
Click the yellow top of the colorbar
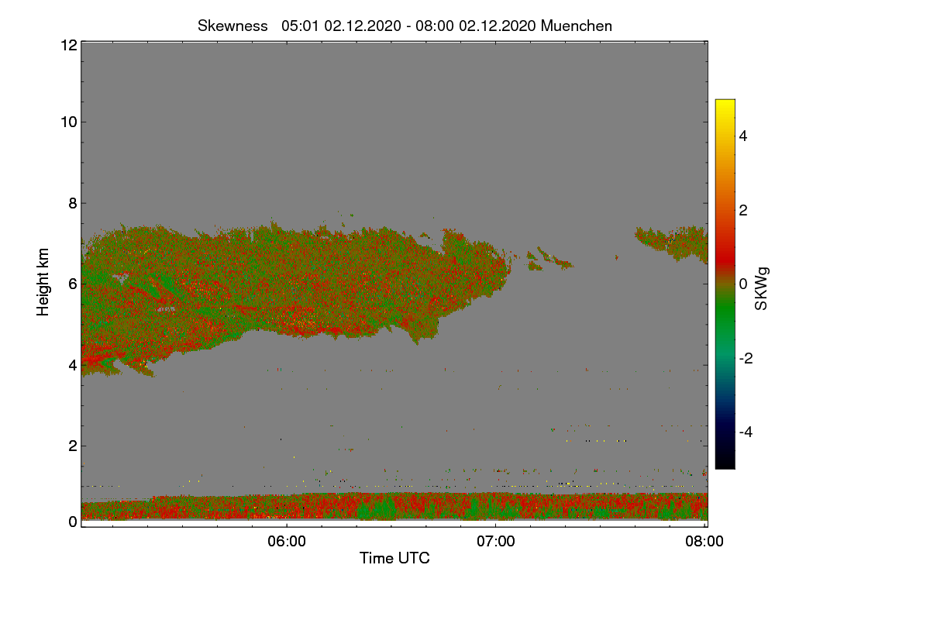(x=725, y=107)
